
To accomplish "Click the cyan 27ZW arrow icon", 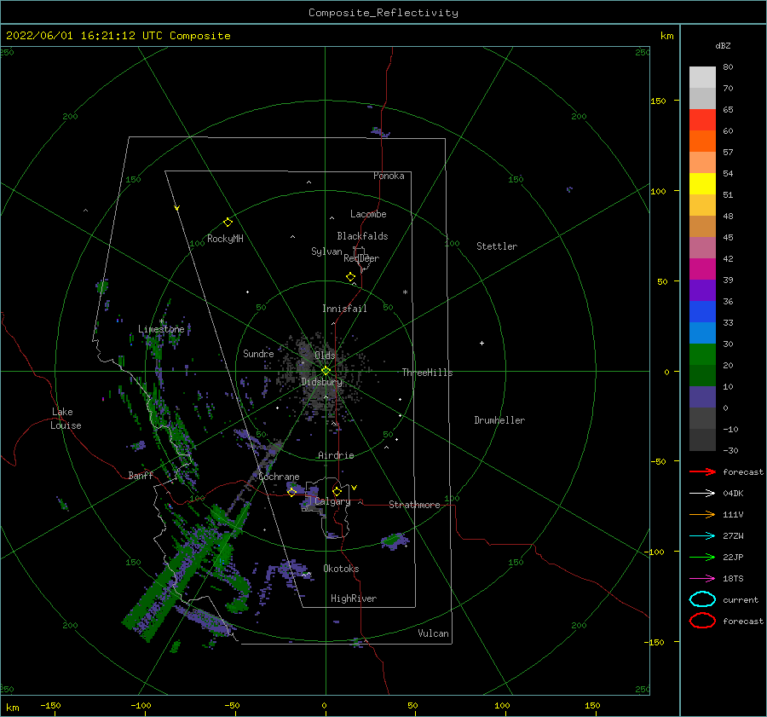I will (702, 536).
